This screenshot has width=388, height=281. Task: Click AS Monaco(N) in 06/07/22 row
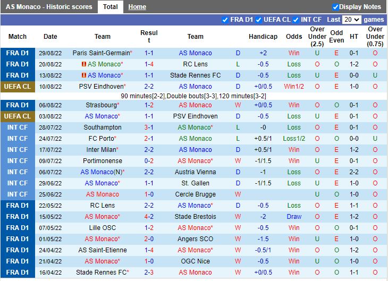(x=101, y=172)
